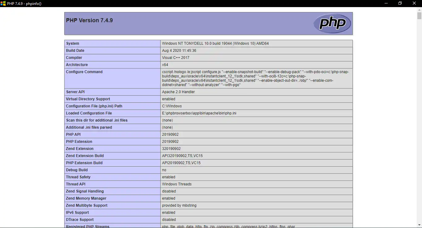Click the vertical scrollbar thumb

(419, 16)
